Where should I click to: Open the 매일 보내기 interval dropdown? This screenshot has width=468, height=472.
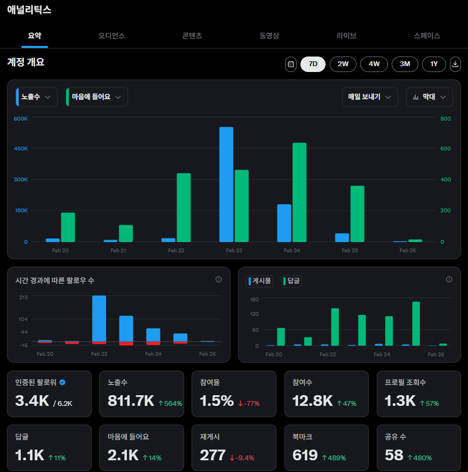coord(370,97)
